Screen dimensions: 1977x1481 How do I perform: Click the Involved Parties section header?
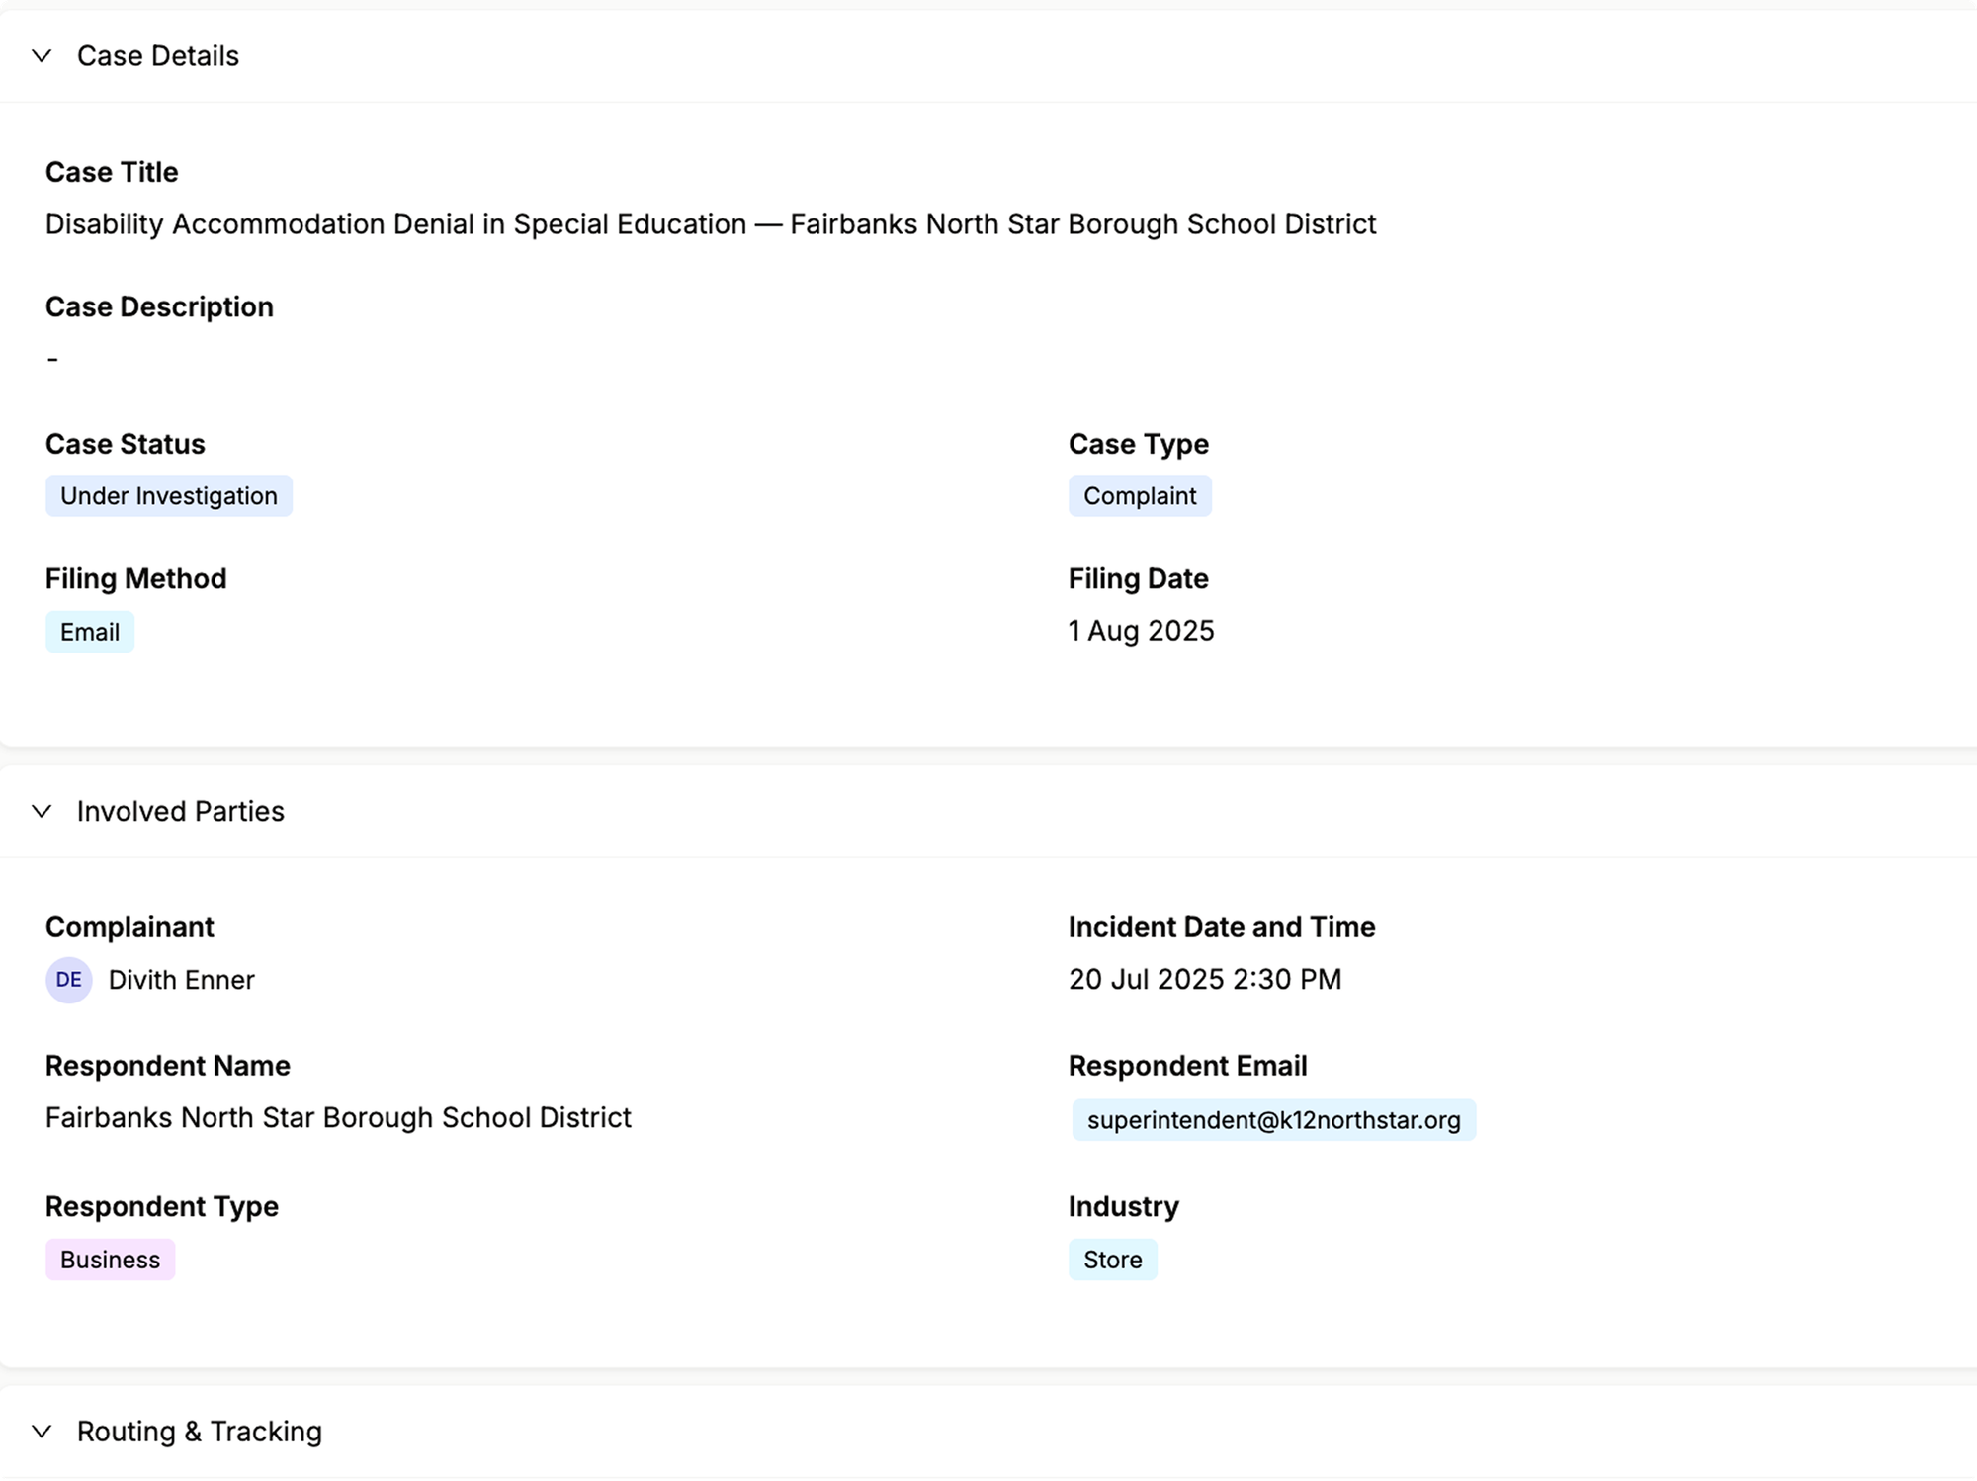(x=181, y=812)
